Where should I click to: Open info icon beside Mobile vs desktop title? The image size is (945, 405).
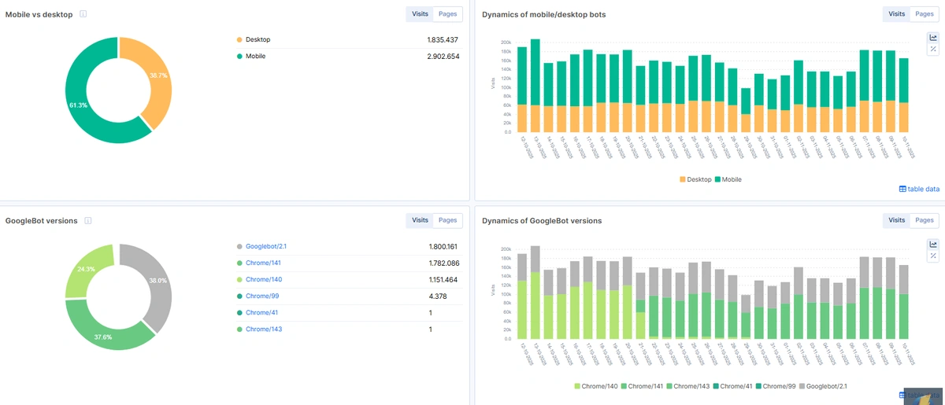83,14
